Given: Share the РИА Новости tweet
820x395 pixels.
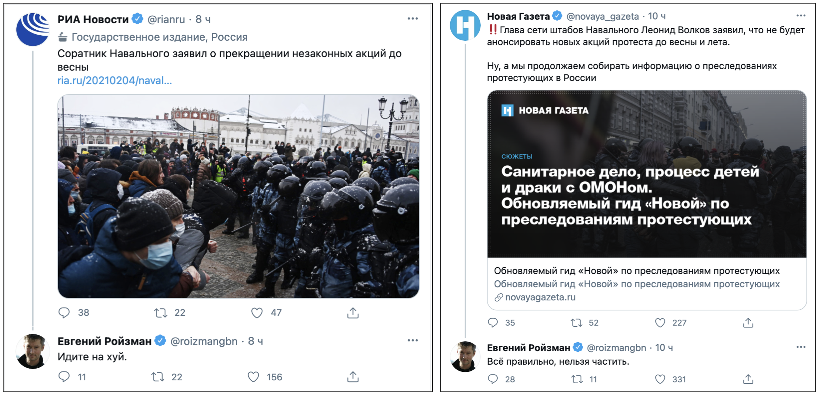Looking at the screenshot, I should (x=353, y=313).
